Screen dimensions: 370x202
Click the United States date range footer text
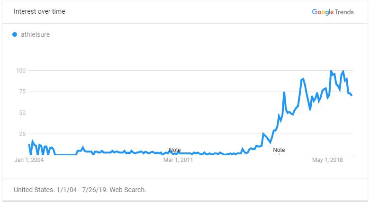point(80,190)
